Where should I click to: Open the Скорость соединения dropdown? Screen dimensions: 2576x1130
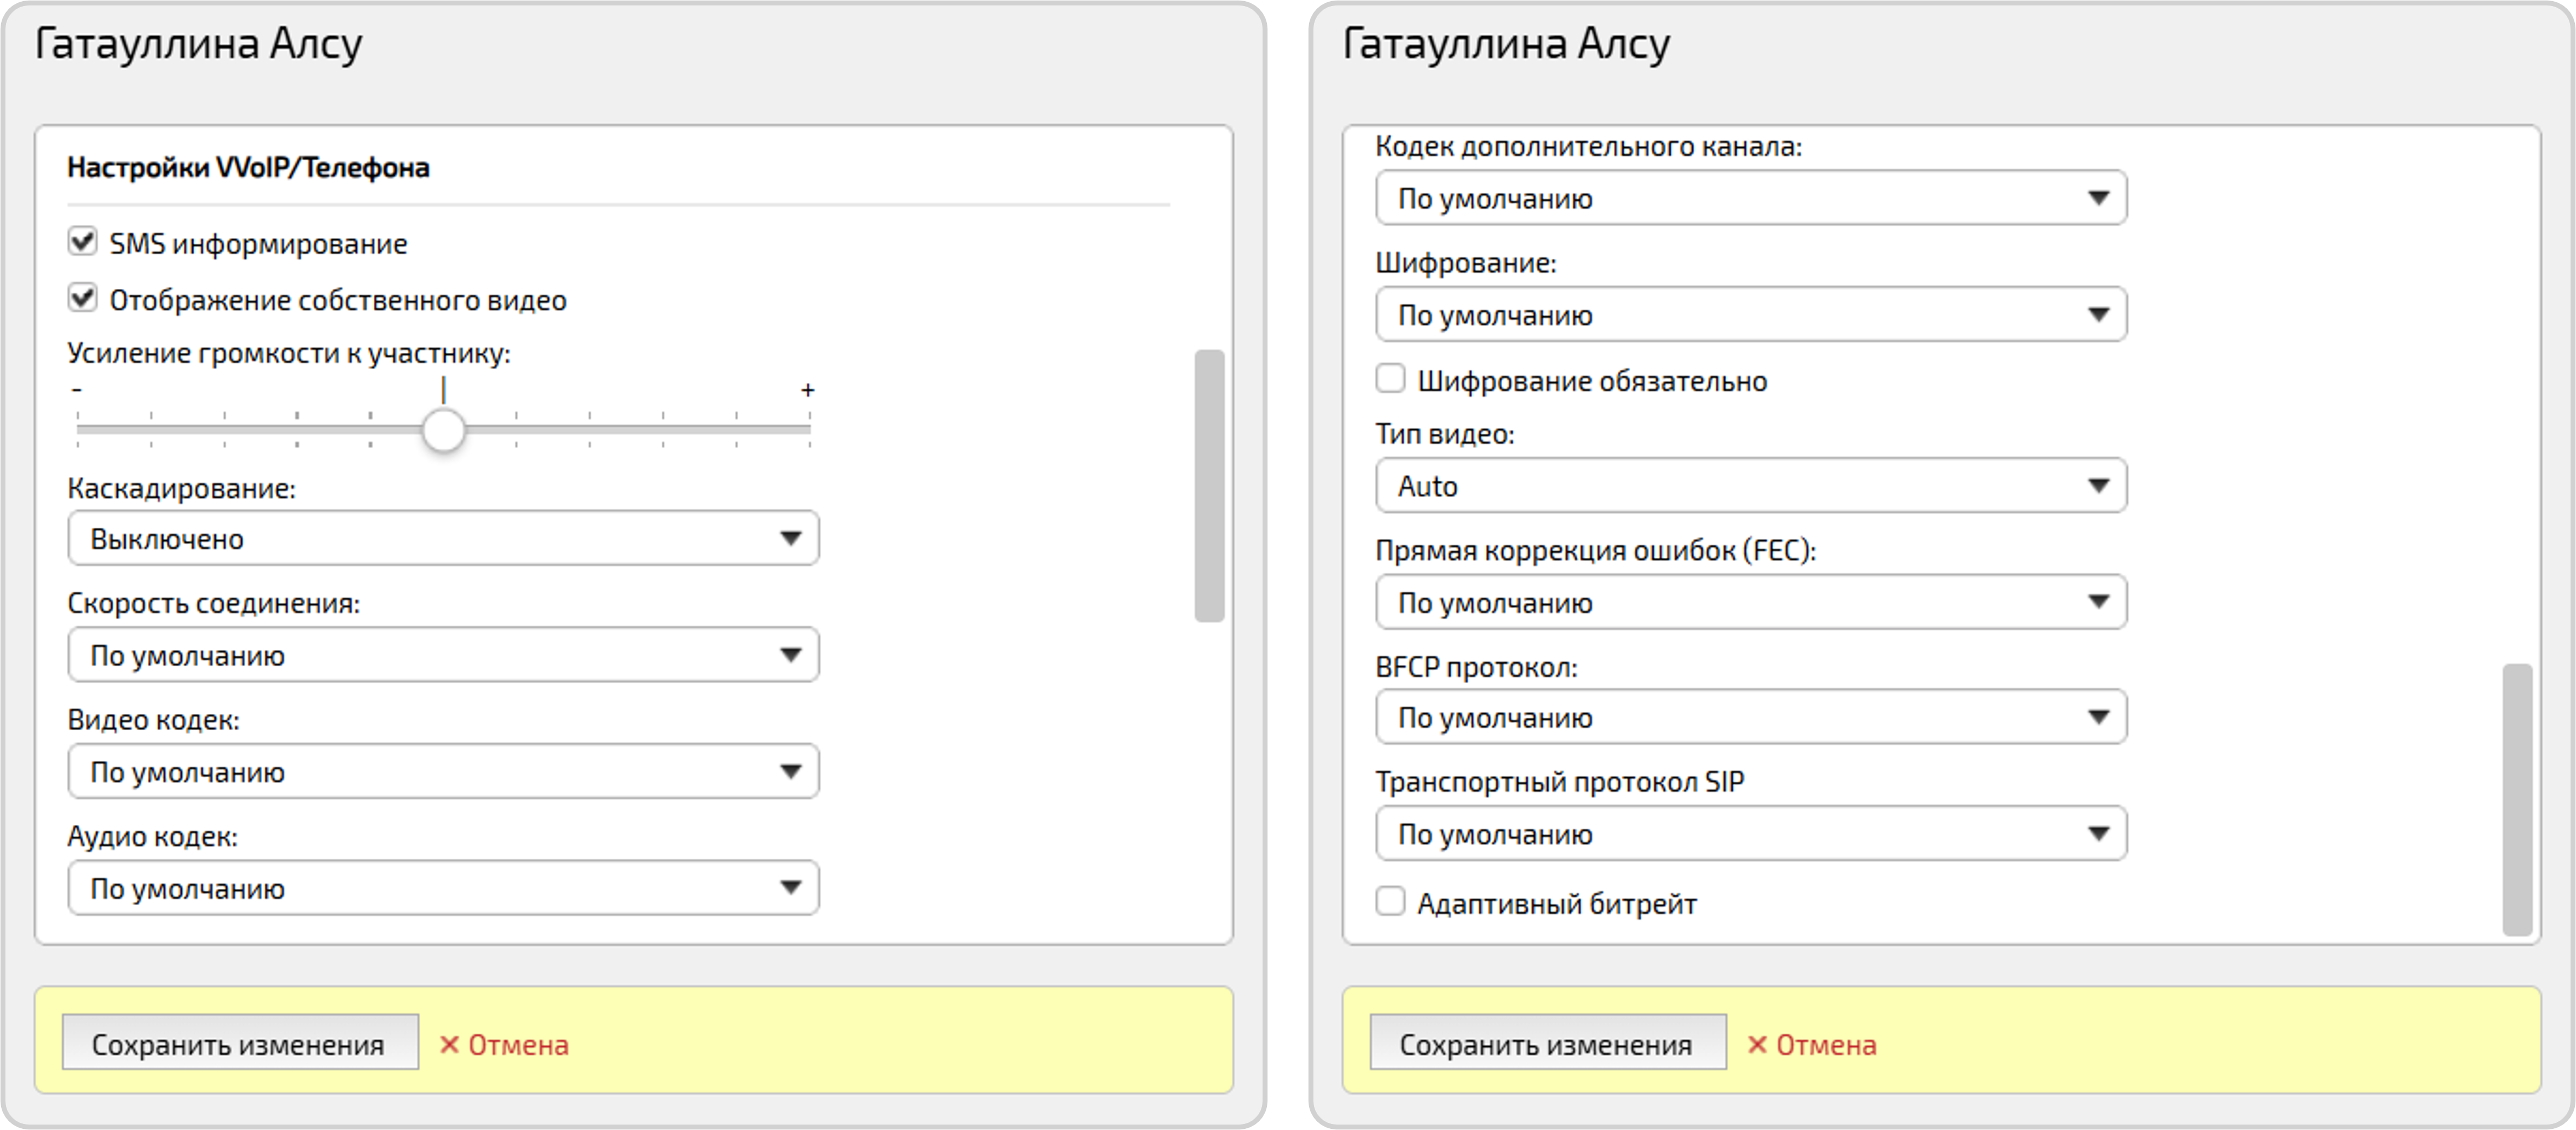pyautogui.click(x=443, y=654)
